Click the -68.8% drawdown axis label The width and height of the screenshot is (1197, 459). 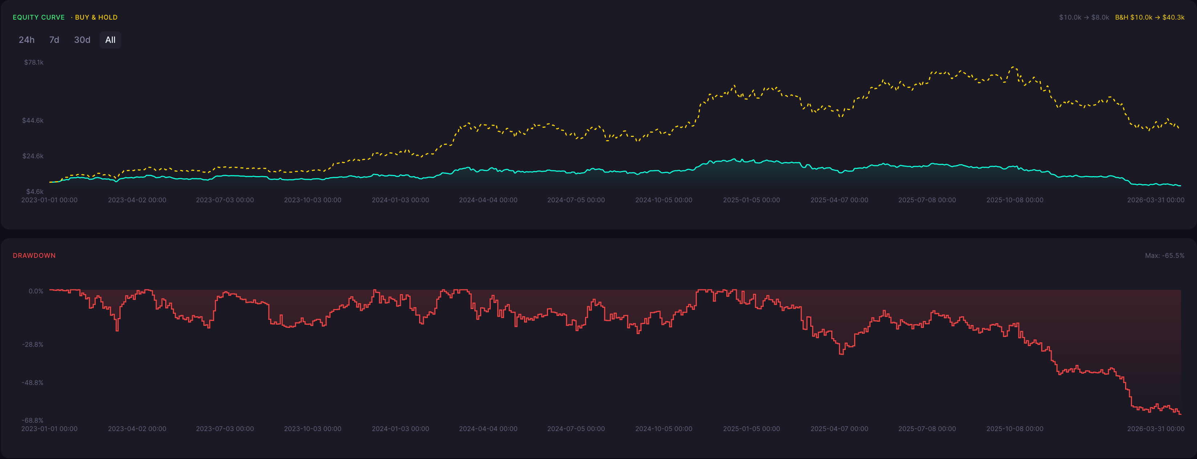33,421
